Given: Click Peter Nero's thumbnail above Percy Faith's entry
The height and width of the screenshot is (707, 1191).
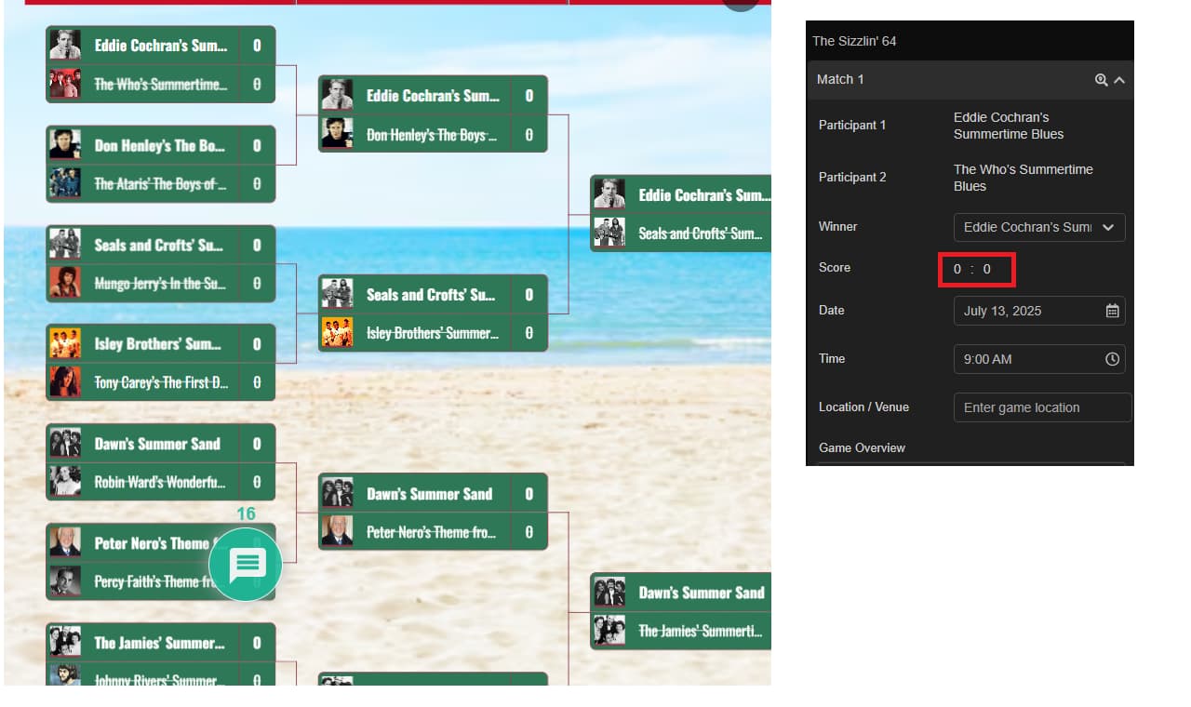Looking at the screenshot, I should pyautogui.click(x=65, y=542).
